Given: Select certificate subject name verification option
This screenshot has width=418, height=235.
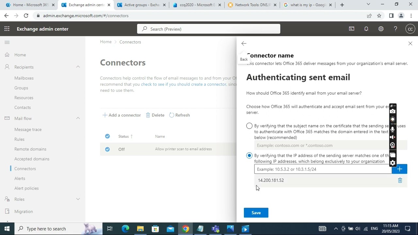Looking at the screenshot, I should point(249,126).
